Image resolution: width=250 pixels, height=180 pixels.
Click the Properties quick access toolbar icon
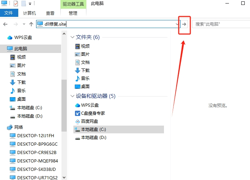(x=16, y=4)
